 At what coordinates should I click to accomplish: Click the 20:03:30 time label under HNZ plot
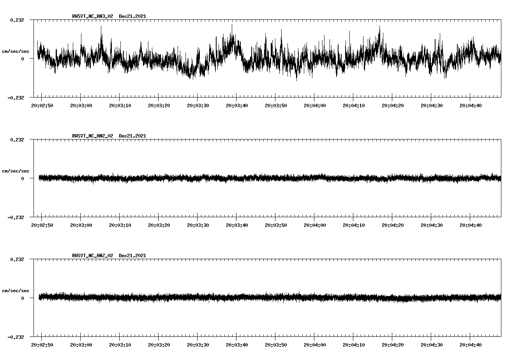pyautogui.click(x=198, y=345)
